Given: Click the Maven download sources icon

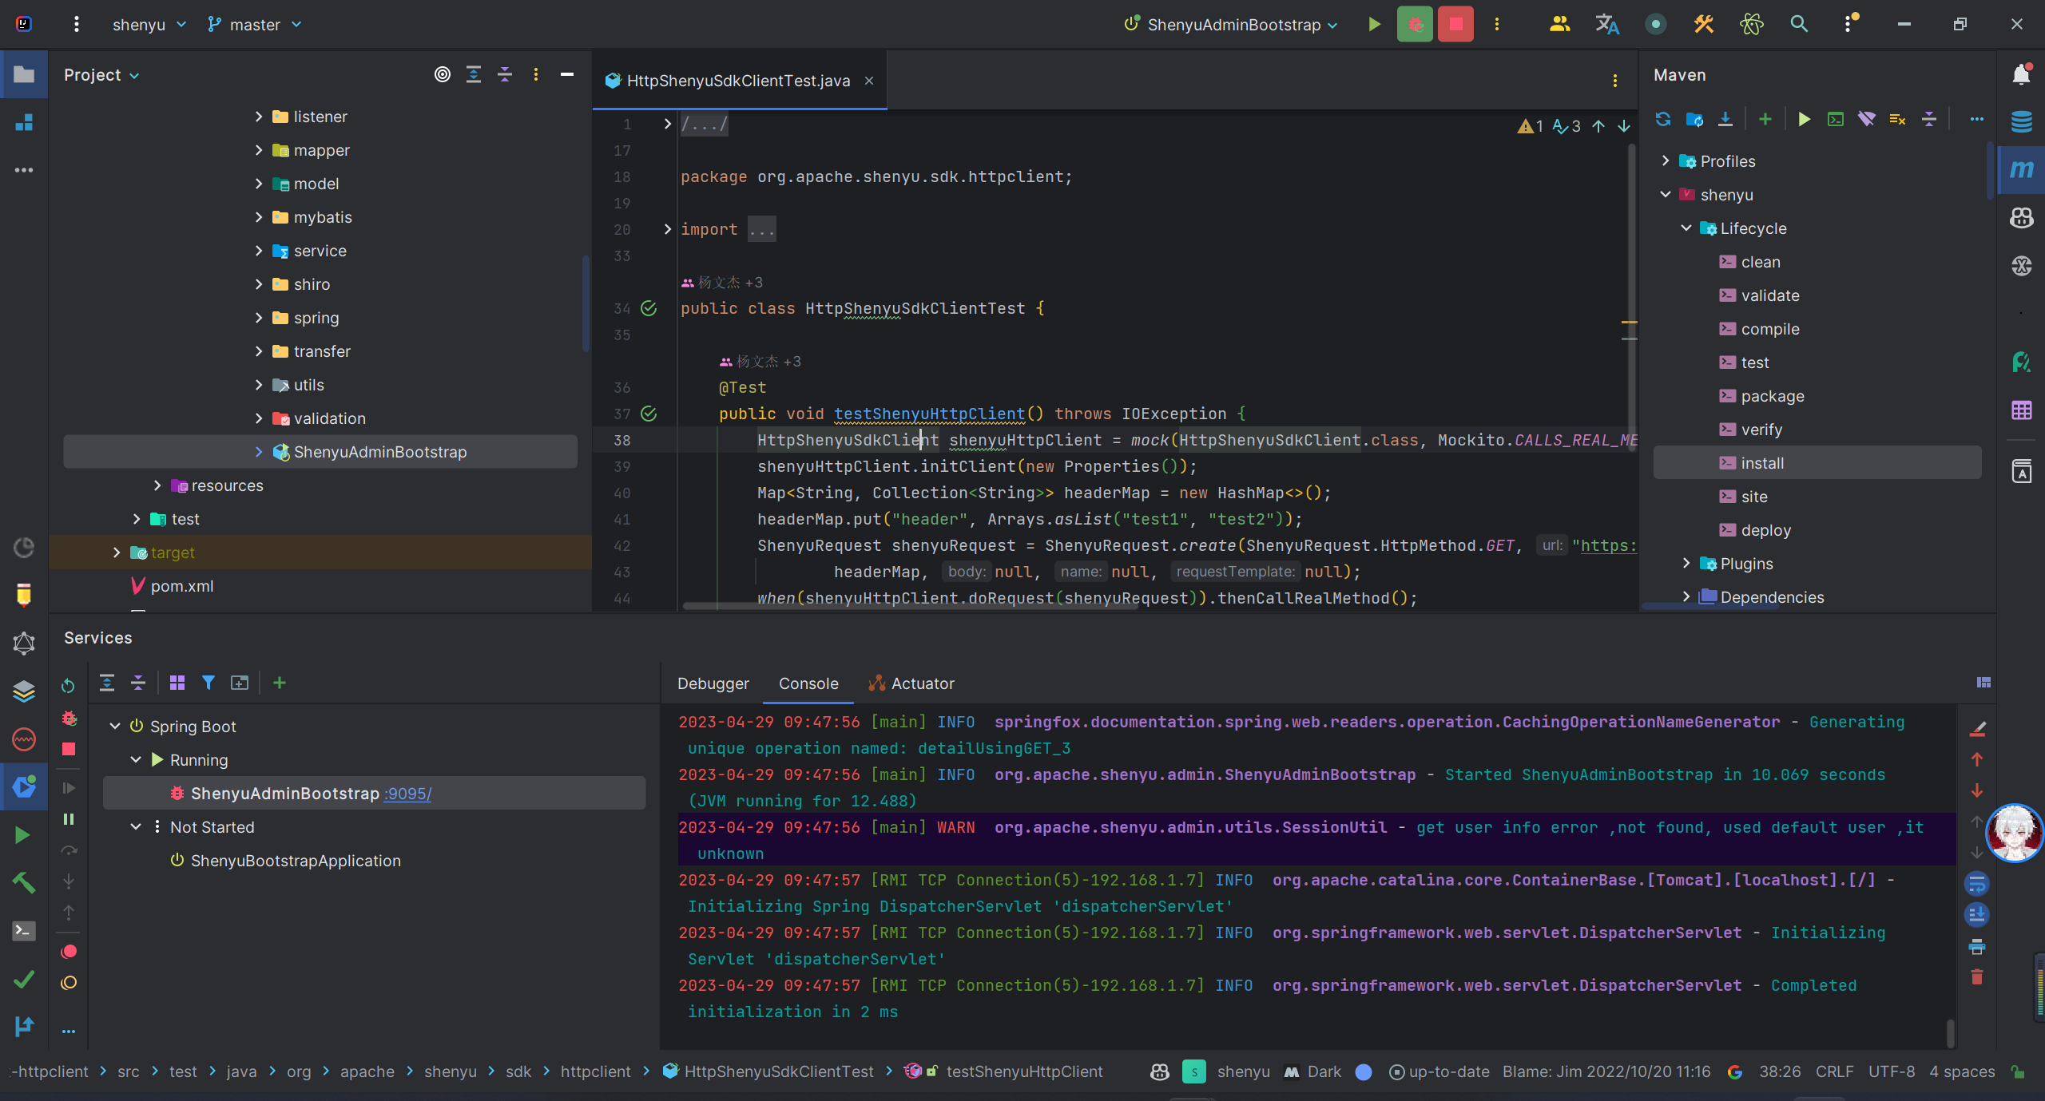Looking at the screenshot, I should [1725, 120].
